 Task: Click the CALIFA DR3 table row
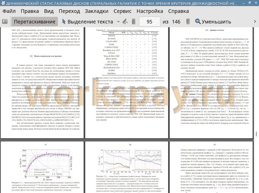pyautogui.click(x=130, y=42)
